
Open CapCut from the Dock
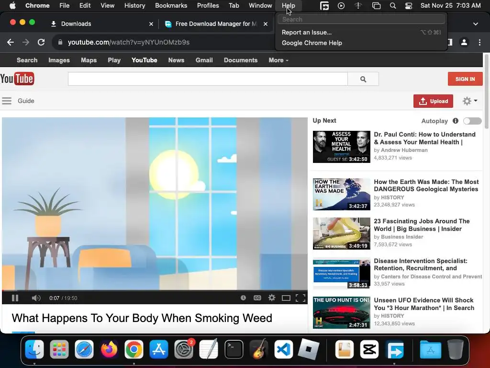point(369,349)
